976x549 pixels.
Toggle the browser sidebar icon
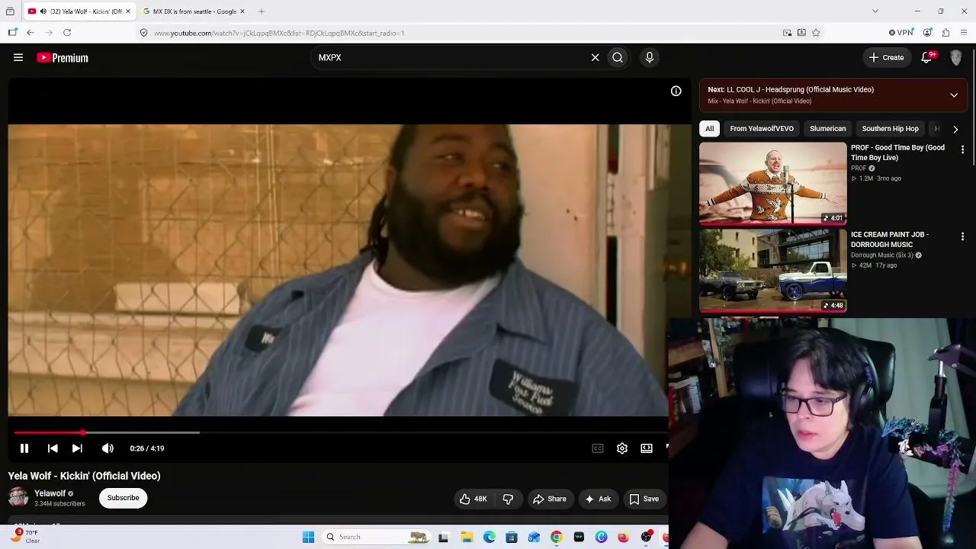pyautogui.click(x=12, y=33)
